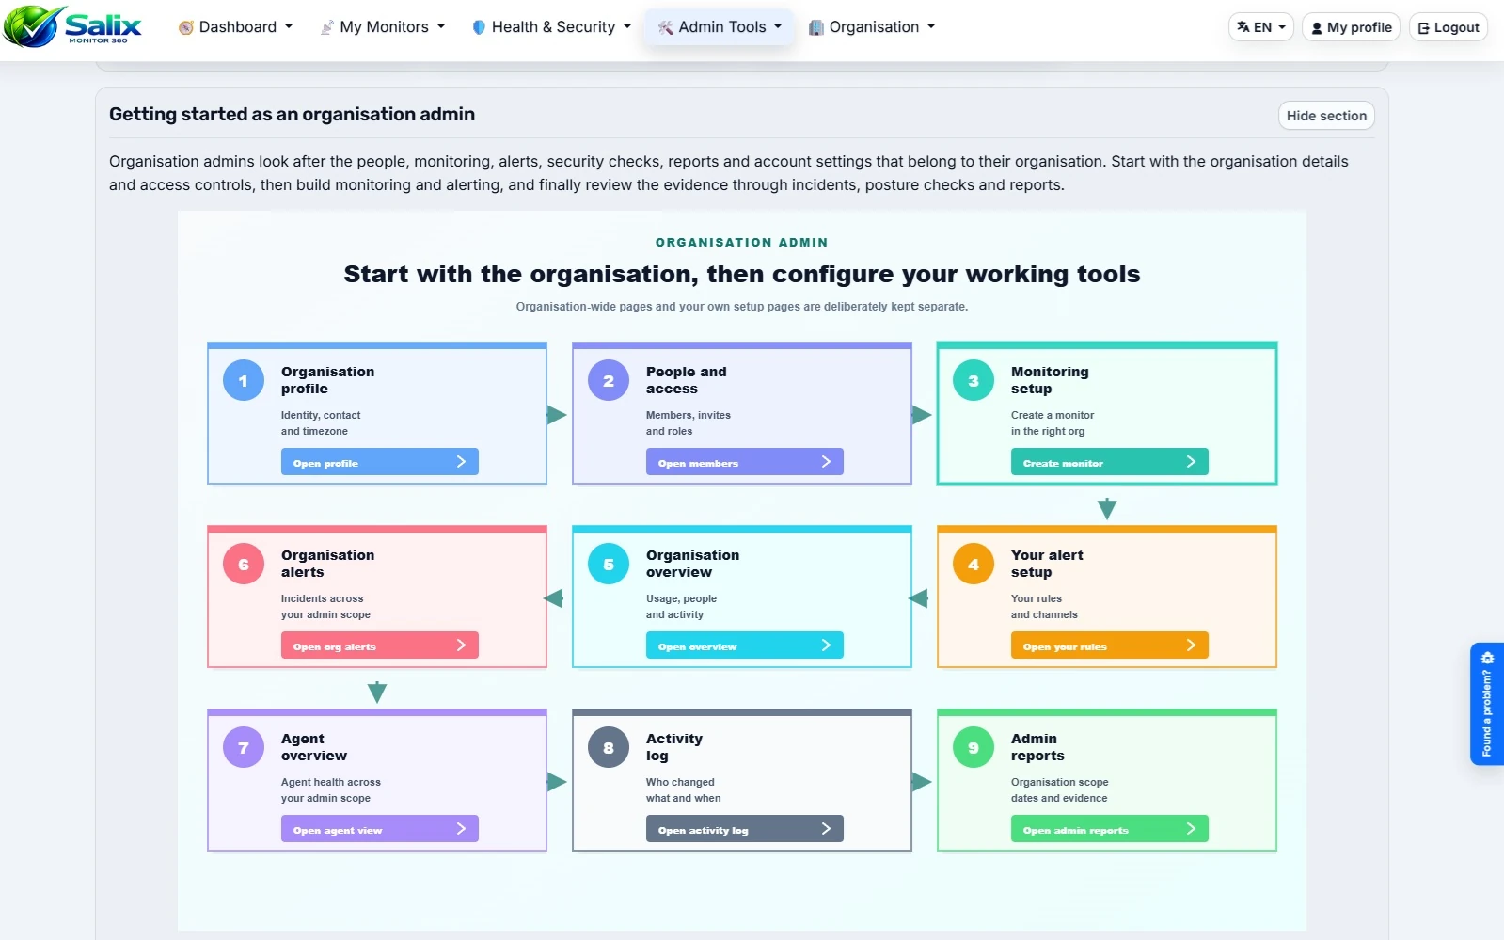
Task: Click chevron arrow on Open profile button
Action: pyautogui.click(x=461, y=461)
